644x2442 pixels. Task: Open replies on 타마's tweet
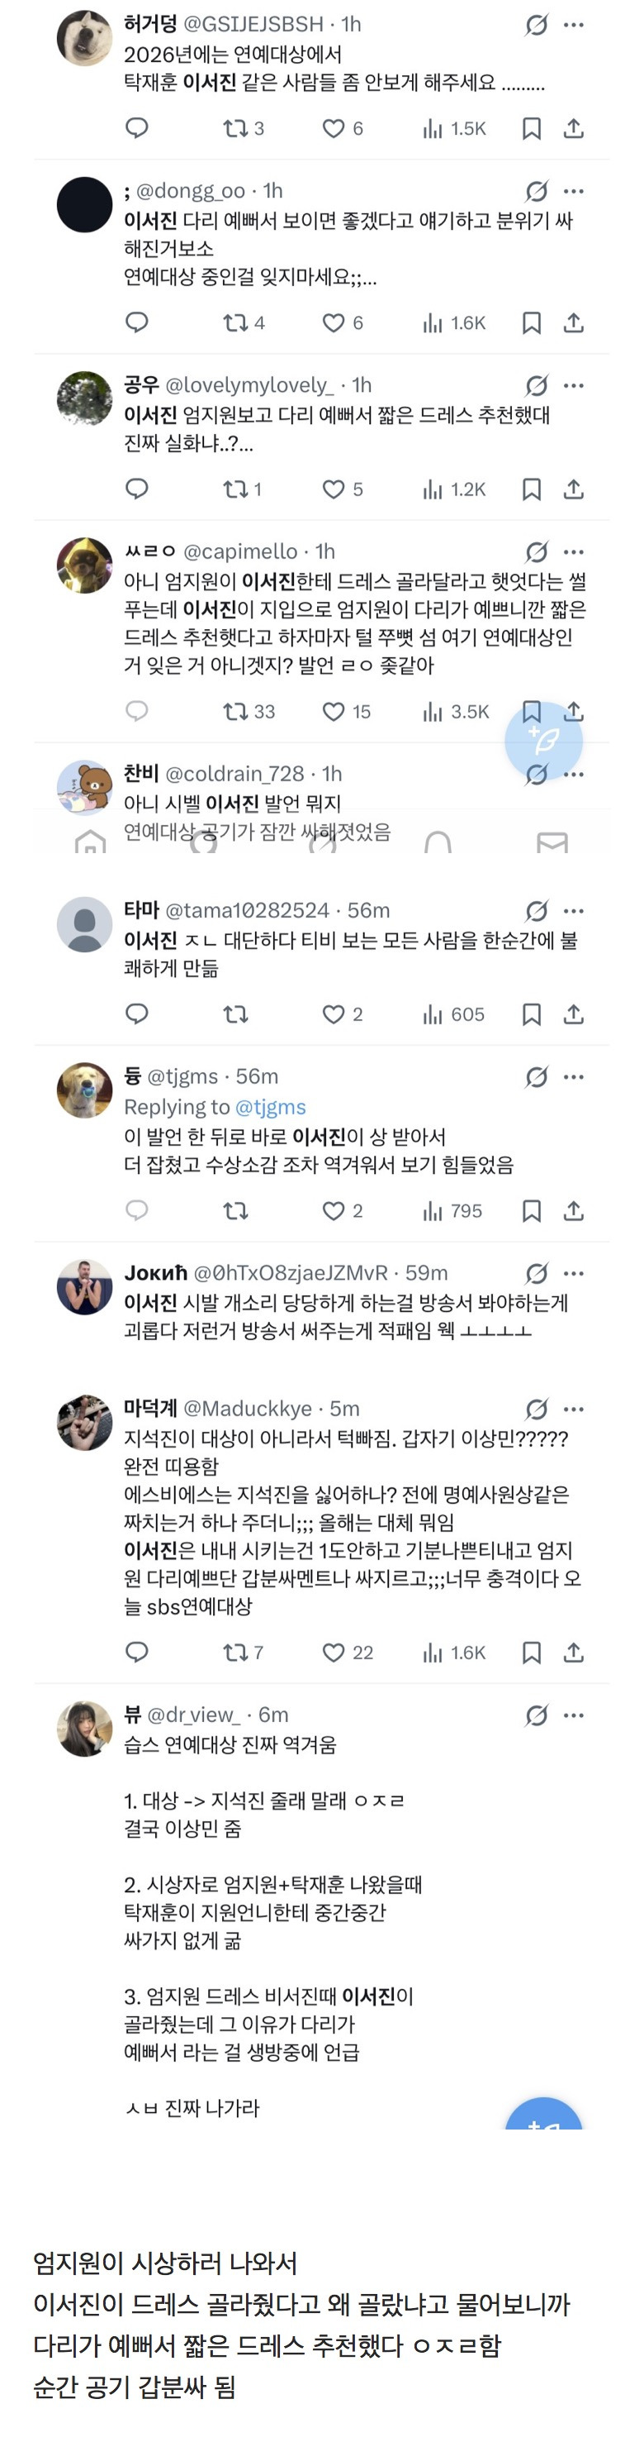pos(137,1014)
